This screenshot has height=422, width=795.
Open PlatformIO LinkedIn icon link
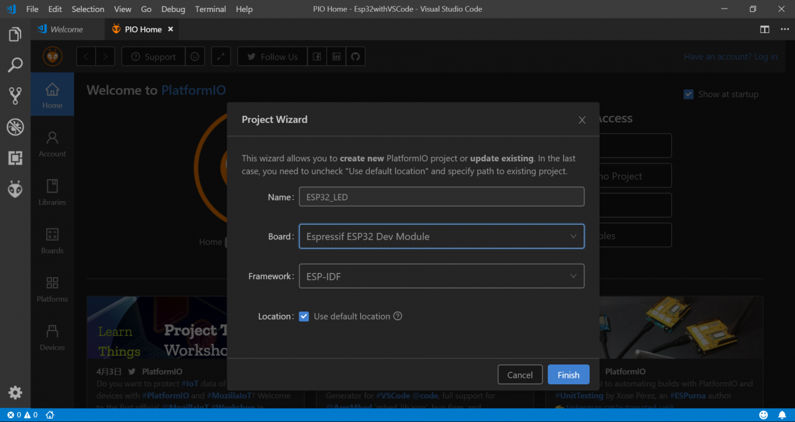pyautogui.click(x=337, y=57)
